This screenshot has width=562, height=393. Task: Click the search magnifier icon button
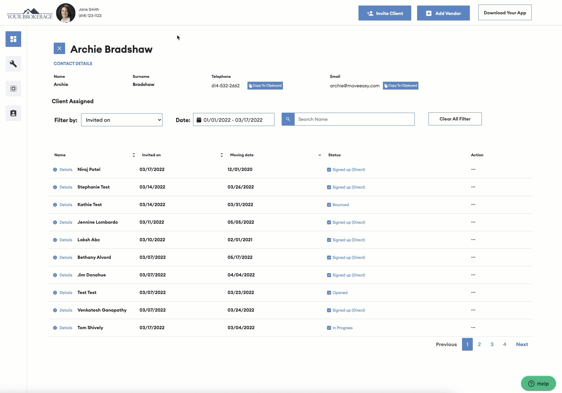288,119
